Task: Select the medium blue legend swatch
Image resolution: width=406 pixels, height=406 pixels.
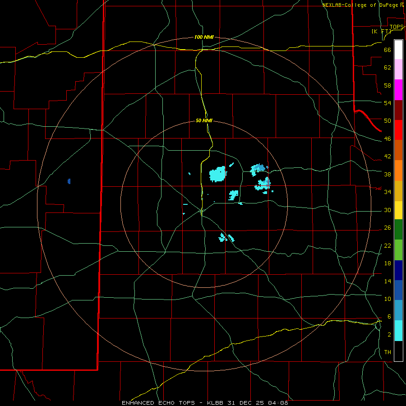Action: click(398, 290)
